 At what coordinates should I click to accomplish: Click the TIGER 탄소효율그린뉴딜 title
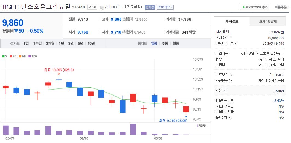[x=36, y=7]
